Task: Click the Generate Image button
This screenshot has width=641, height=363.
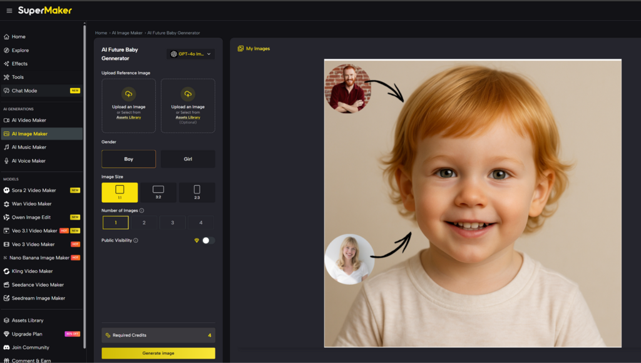Action: [x=158, y=352]
